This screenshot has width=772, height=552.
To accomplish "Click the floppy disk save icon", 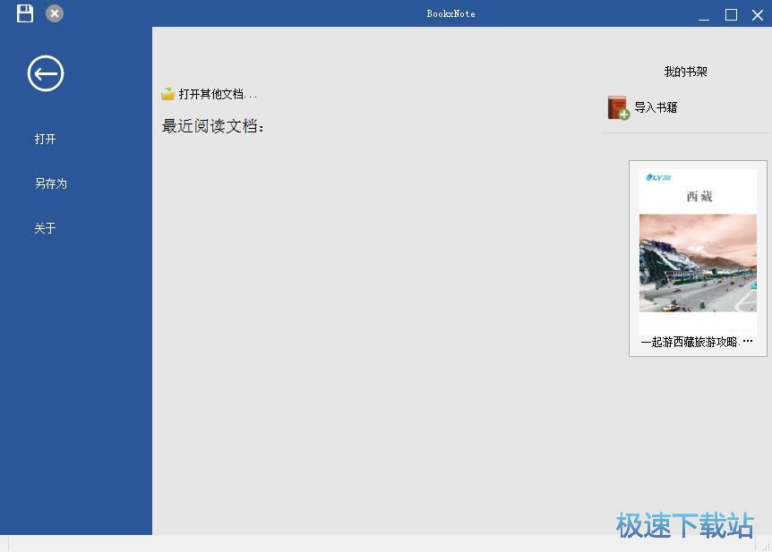I will click(x=24, y=13).
